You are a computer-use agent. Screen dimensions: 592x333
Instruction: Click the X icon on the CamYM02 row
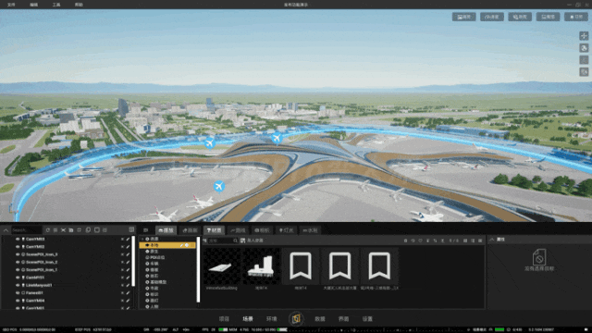pyautogui.click(x=122, y=247)
